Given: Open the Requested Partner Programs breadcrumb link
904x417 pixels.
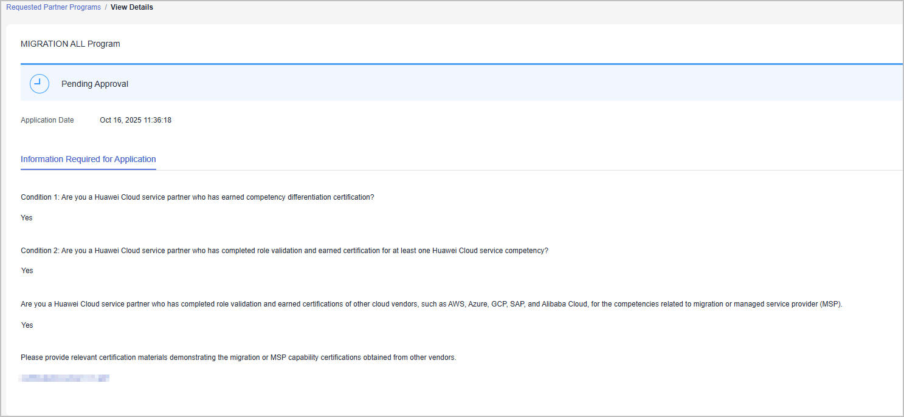Looking at the screenshot, I should tap(53, 7).
